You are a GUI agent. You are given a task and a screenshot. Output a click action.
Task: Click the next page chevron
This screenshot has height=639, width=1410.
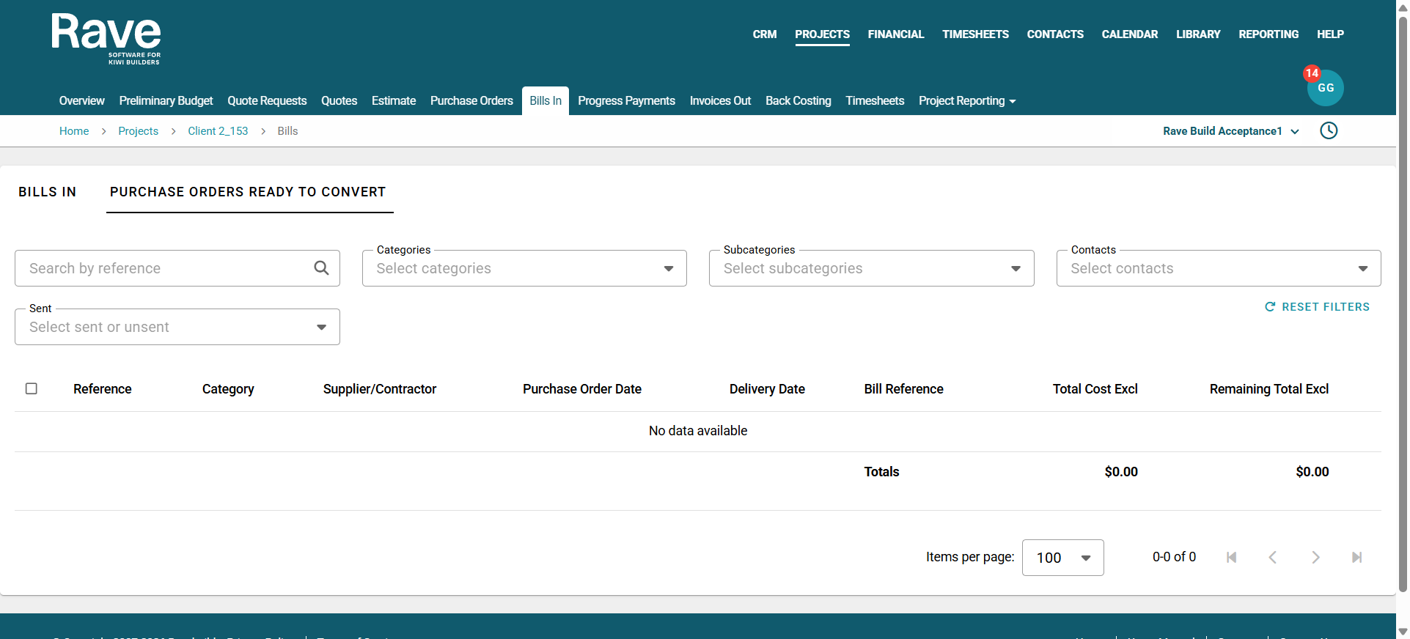pos(1315,558)
